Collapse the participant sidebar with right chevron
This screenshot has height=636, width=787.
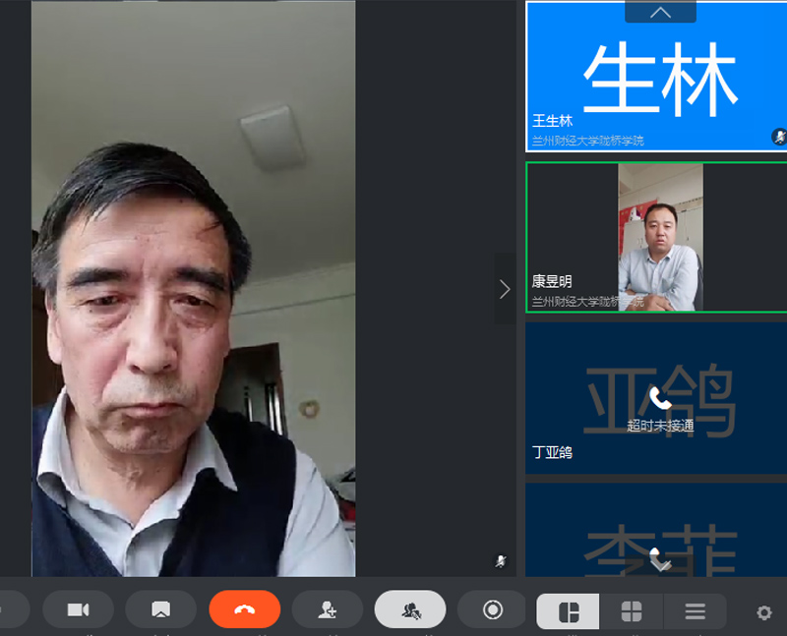(505, 289)
